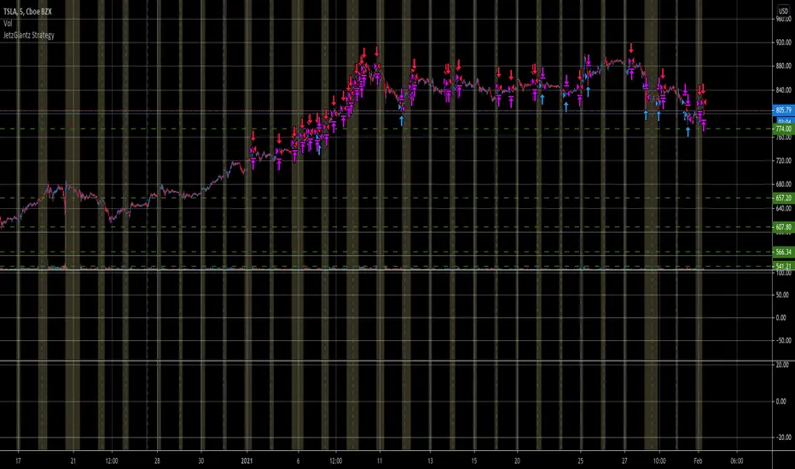Click the 20 date label on the time axis
This screenshot has width=795, height=469.
pyautogui.click(x=517, y=460)
